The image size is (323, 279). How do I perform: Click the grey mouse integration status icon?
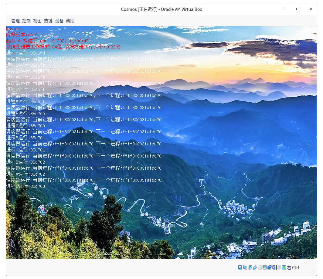click(x=279, y=267)
